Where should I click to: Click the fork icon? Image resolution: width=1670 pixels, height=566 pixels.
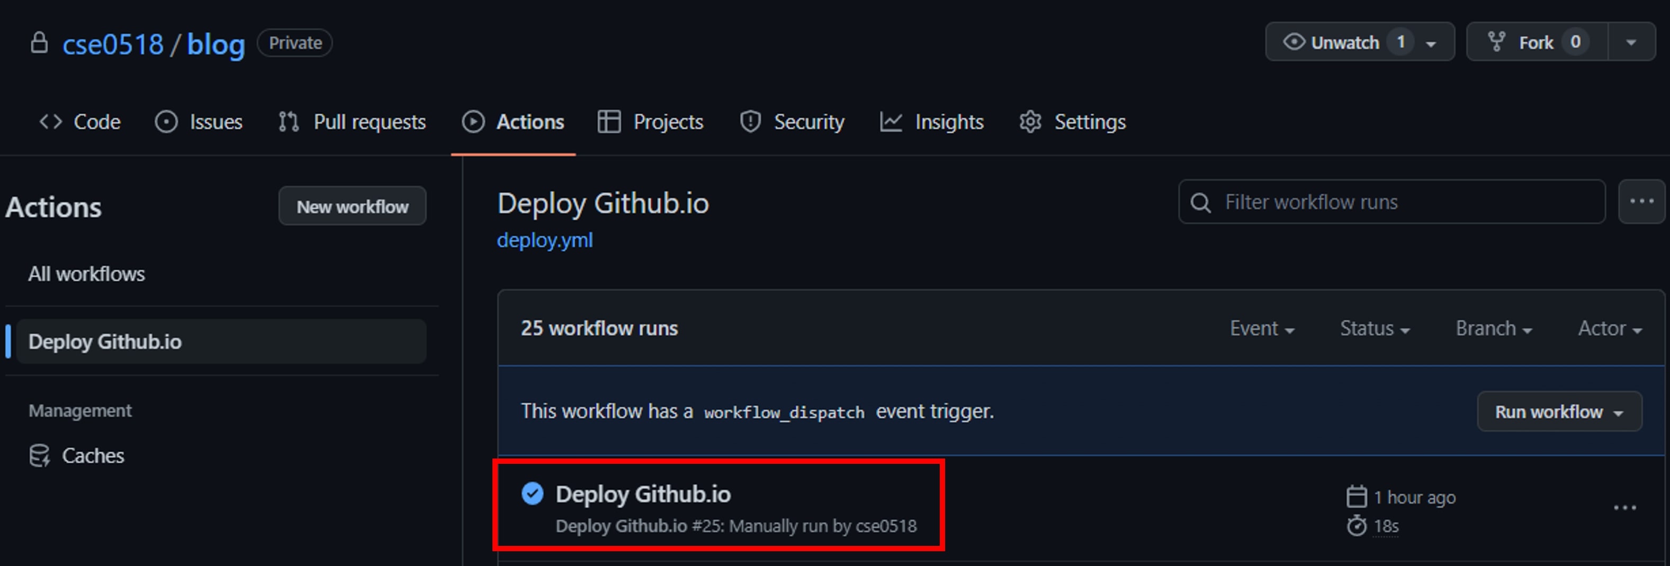1497,42
